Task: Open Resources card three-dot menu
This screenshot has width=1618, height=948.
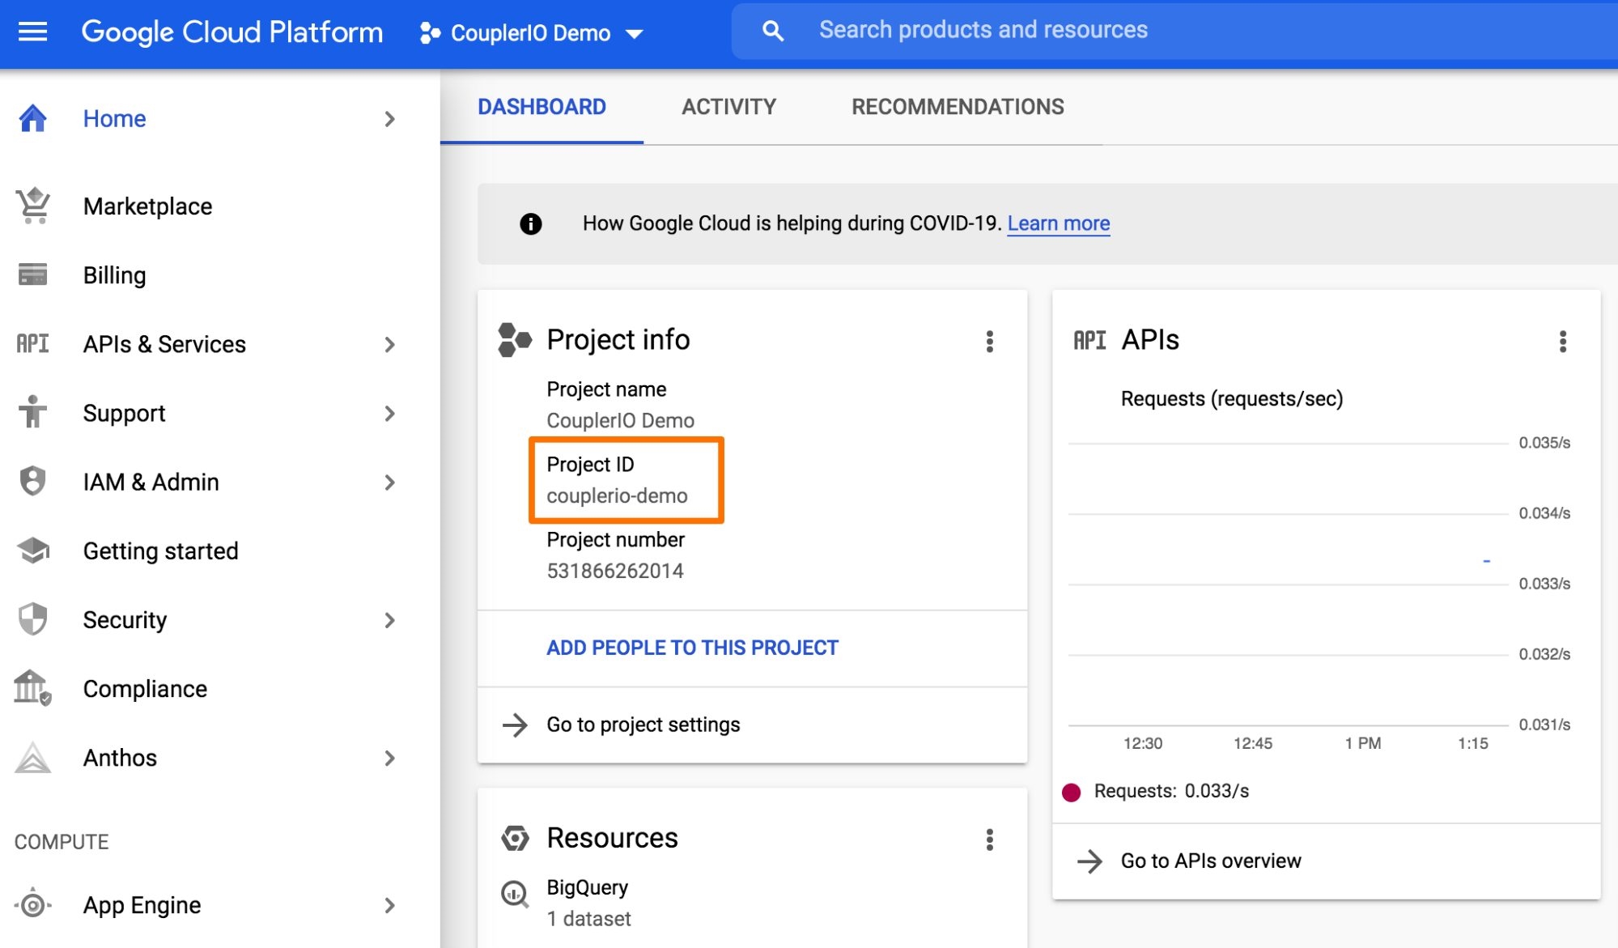Action: [x=989, y=840]
